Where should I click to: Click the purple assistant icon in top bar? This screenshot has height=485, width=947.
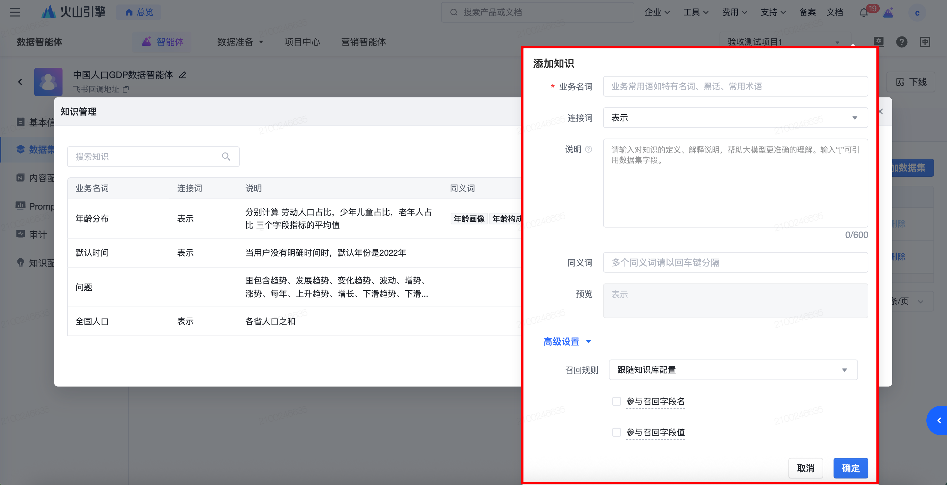(888, 13)
